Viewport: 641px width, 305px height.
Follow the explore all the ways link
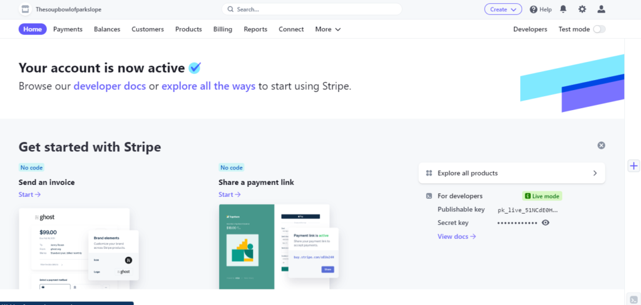(208, 86)
